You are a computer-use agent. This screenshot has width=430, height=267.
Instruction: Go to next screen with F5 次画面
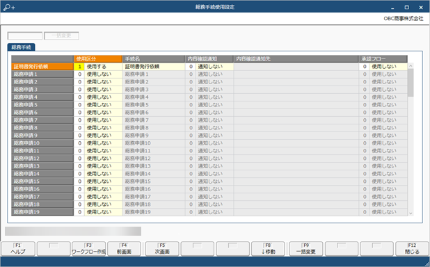click(x=162, y=249)
